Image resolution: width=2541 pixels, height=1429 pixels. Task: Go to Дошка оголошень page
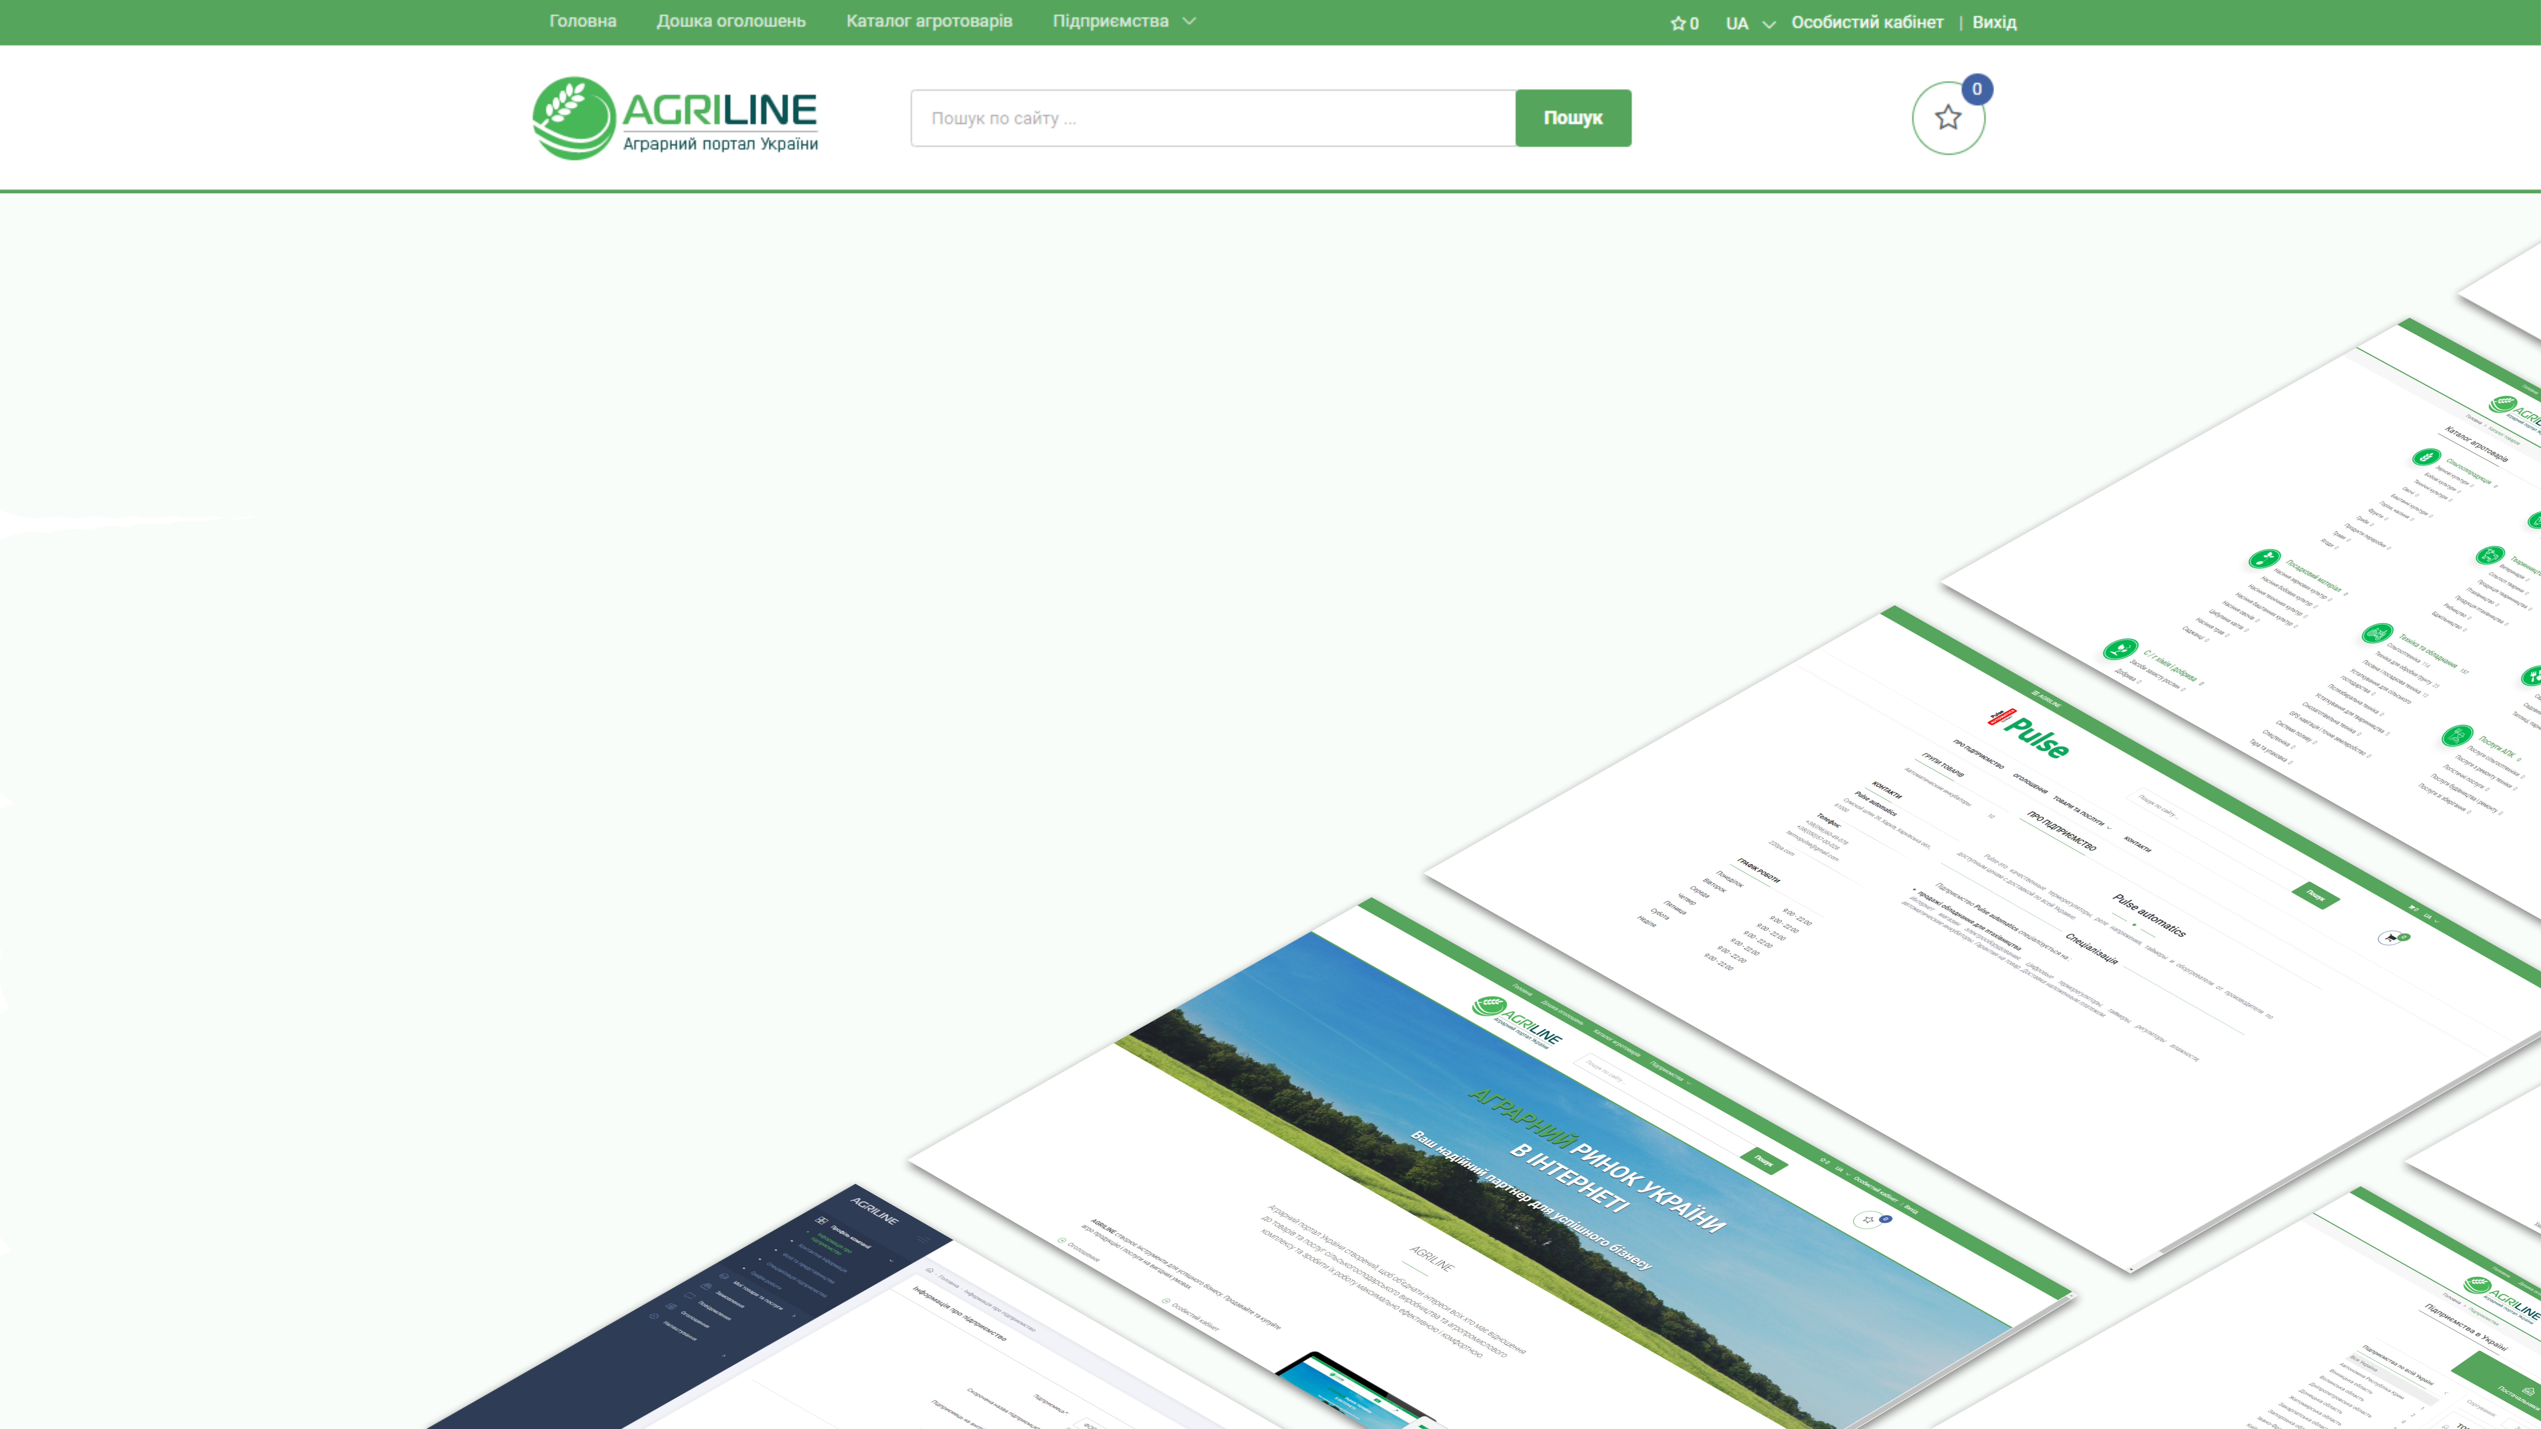pos(731,22)
